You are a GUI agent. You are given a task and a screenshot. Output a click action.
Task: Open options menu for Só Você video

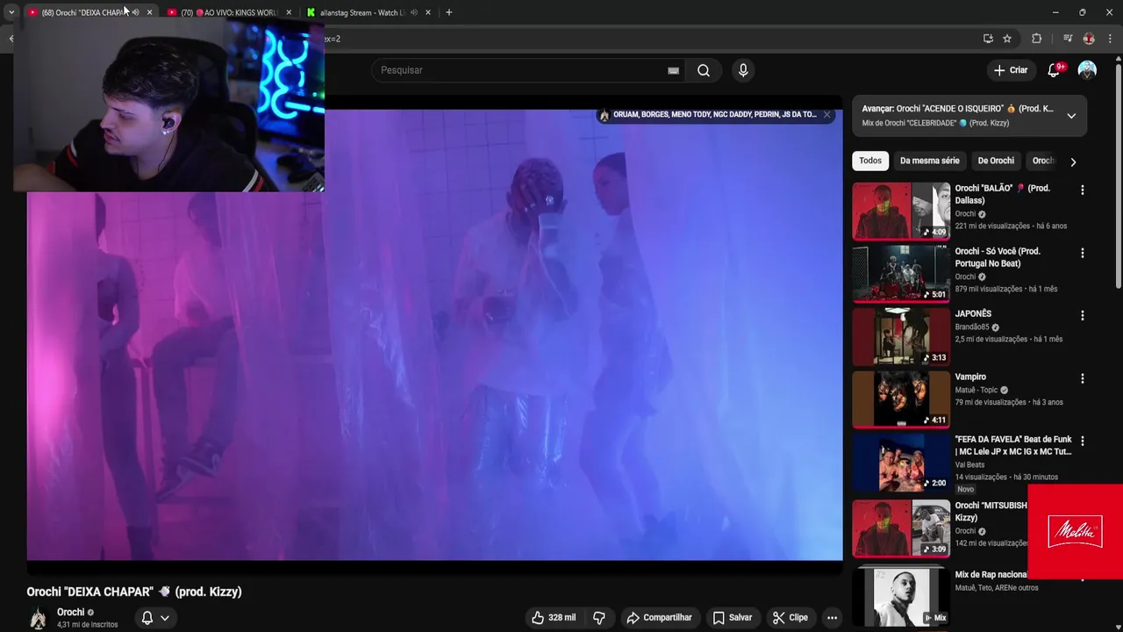(1083, 253)
